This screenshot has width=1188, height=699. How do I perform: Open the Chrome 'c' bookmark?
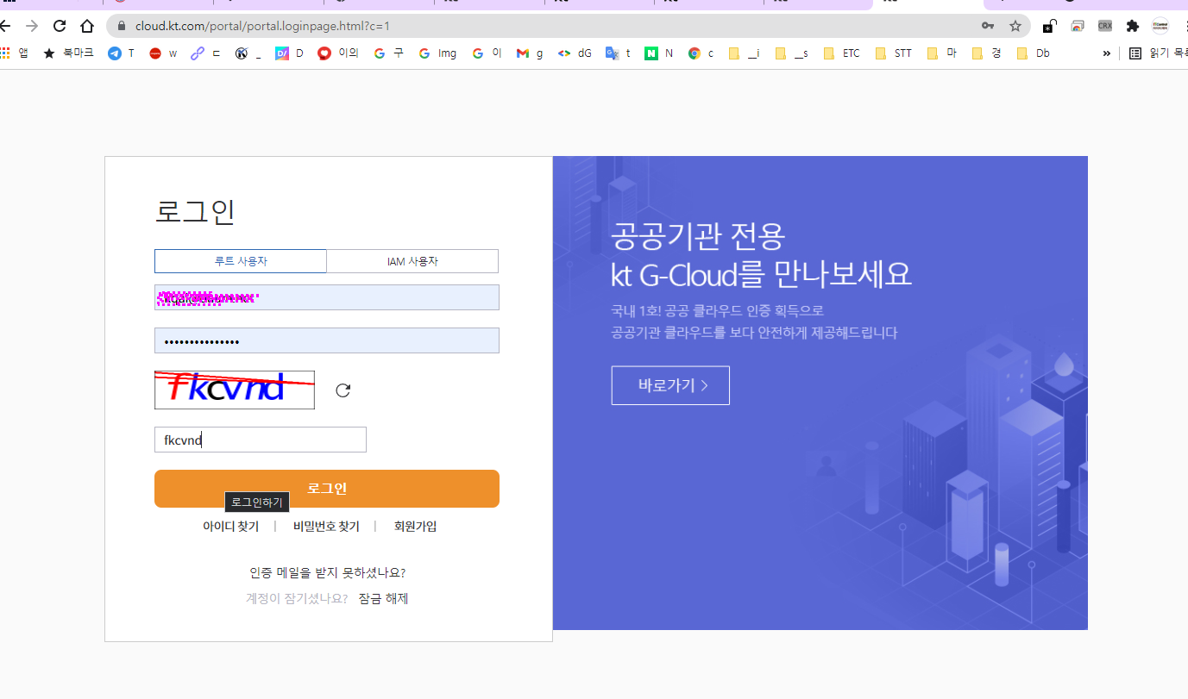(x=701, y=53)
